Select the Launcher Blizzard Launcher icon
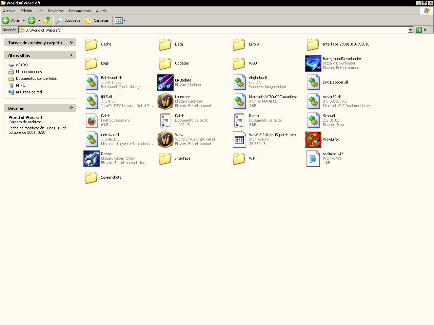 [165, 102]
